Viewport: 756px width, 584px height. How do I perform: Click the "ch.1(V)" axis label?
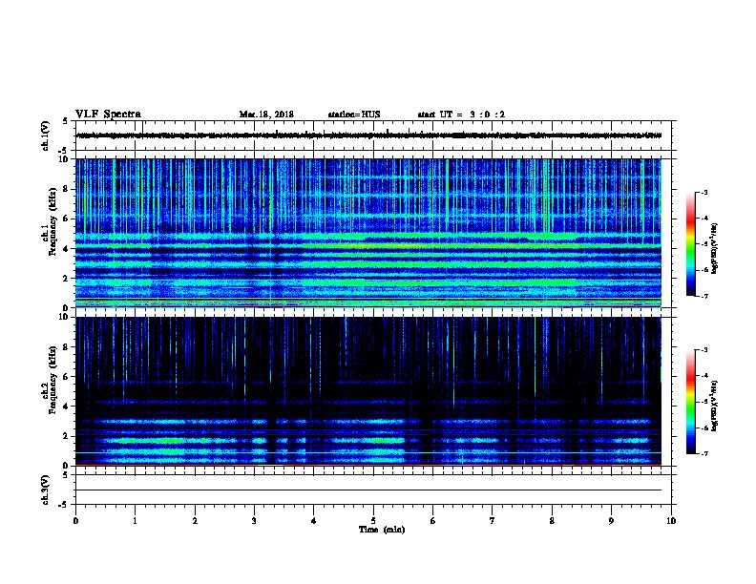[46, 136]
